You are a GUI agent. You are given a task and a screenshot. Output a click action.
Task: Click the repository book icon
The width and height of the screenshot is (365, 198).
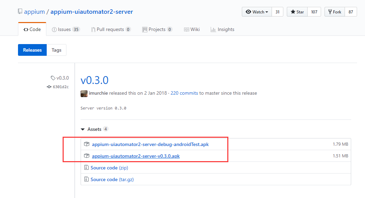click(20, 12)
